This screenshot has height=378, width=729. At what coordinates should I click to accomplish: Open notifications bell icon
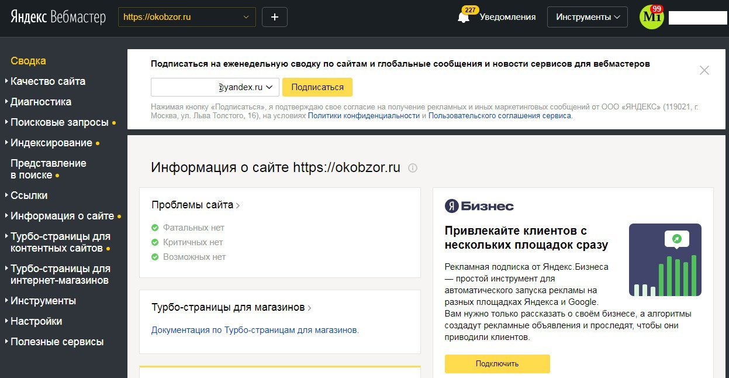[x=464, y=18]
